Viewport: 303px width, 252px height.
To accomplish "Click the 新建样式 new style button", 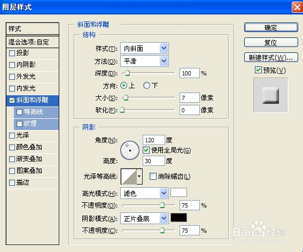I will tap(271, 57).
